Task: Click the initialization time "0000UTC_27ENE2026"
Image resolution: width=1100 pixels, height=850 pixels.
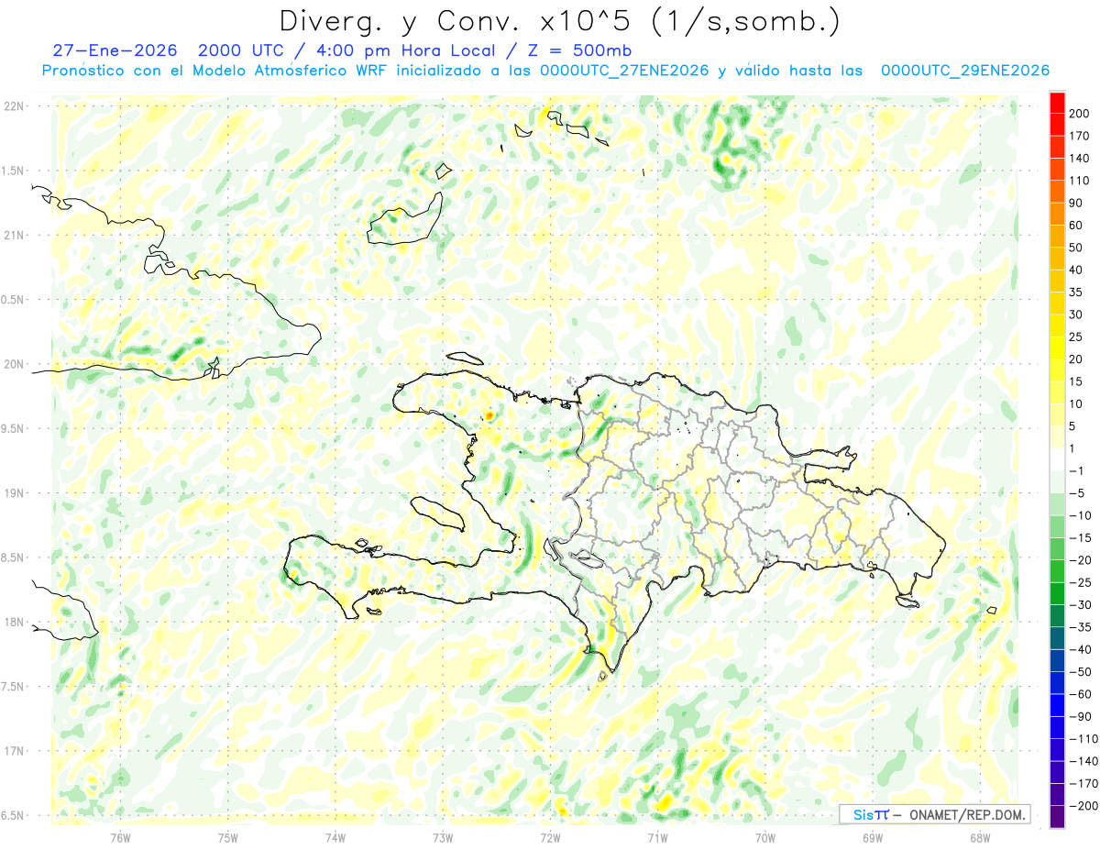Action: (624, 71)
